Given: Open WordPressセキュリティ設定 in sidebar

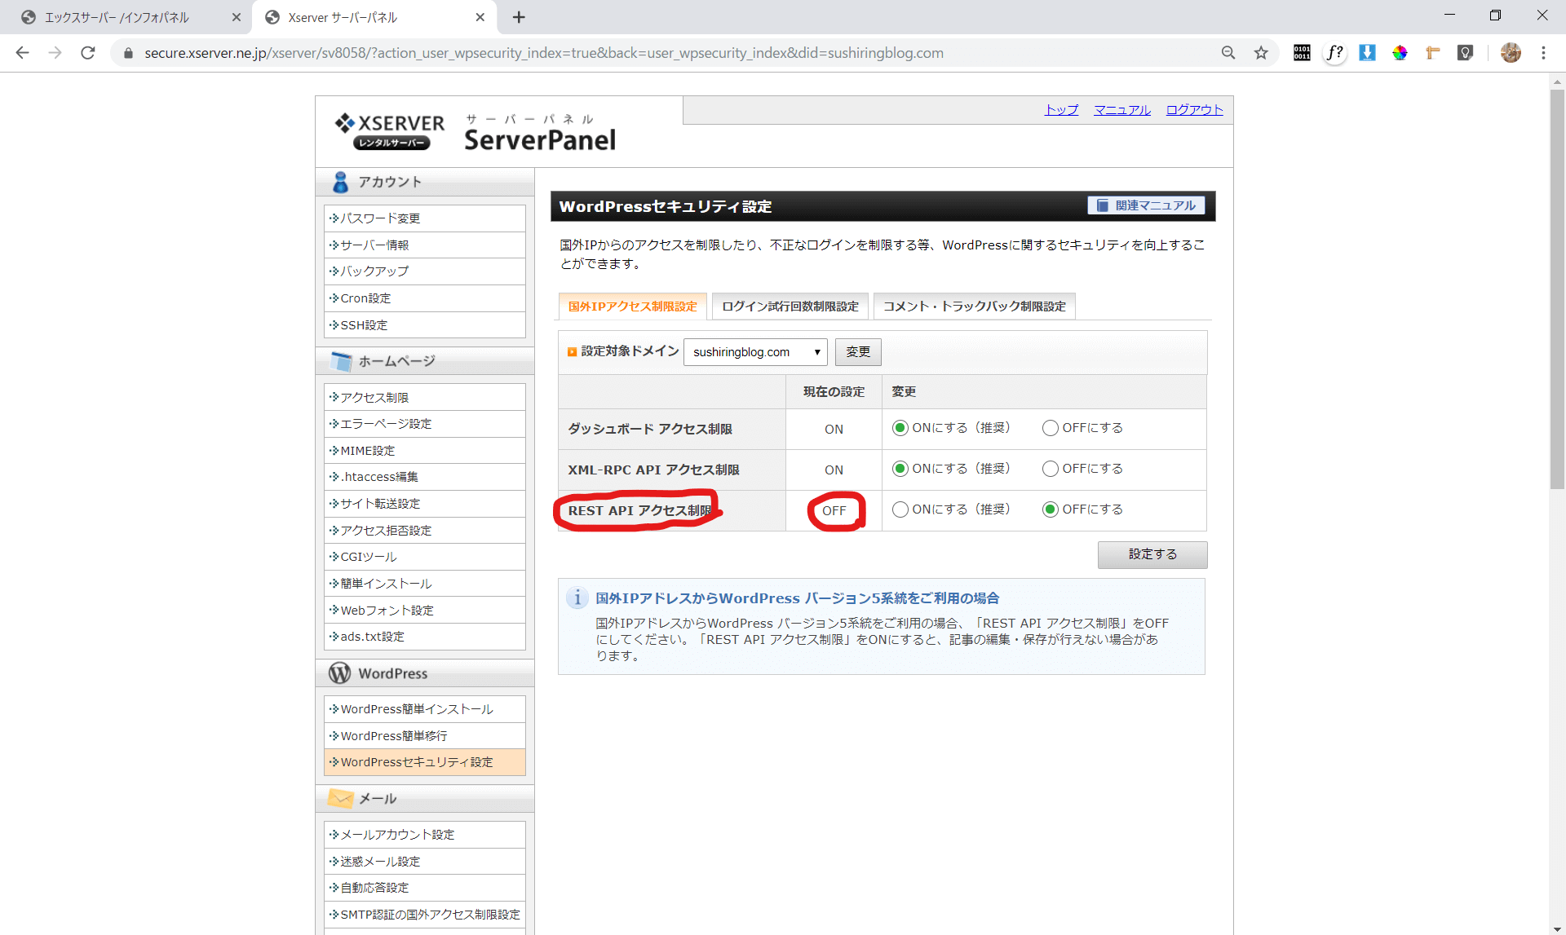Looking at the screenshot, I should coord(424,762).
